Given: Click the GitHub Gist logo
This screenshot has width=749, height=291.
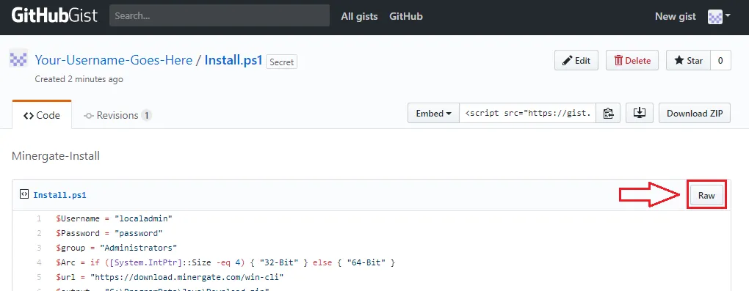Looking at the screenshot, I should [x=54, y=15].
